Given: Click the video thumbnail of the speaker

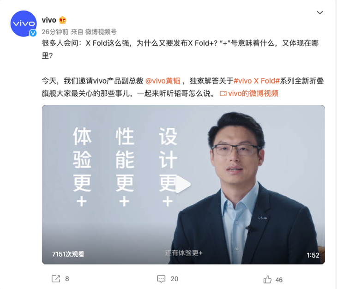Looking at the screenshot, I should 183,185.
